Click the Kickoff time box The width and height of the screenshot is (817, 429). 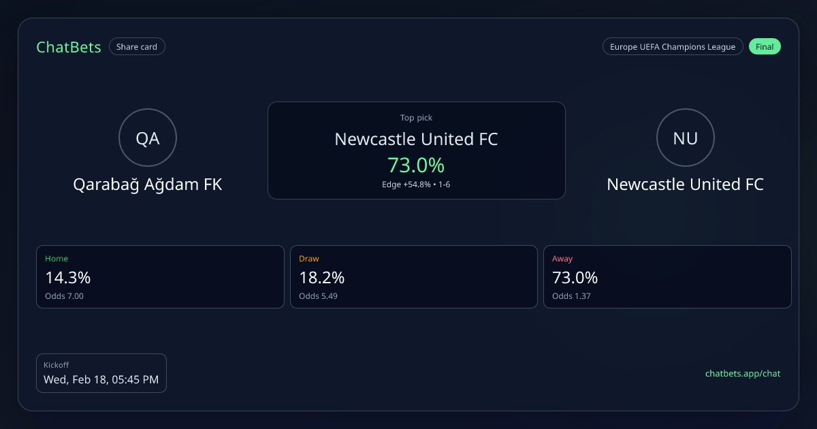[101, 372]
